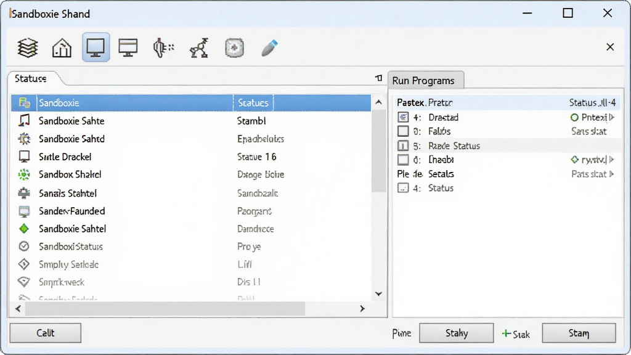Viewport: 631px width, 355px height.
Task: Expand the arrow on the Dnaebi row
Action: coord(612,160)
